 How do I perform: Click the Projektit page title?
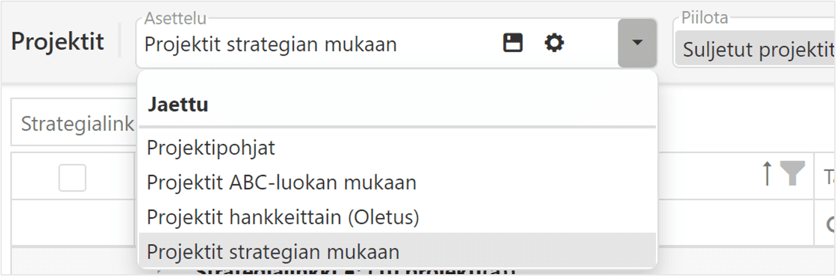[58, 42]
